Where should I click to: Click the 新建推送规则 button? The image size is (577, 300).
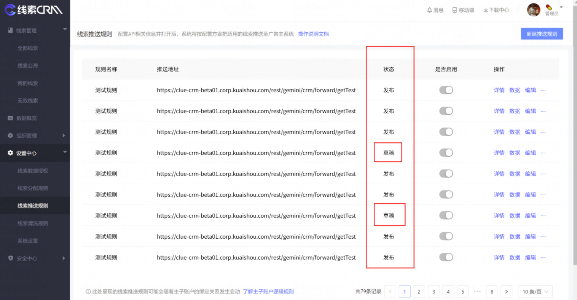(x=542, y=34)
